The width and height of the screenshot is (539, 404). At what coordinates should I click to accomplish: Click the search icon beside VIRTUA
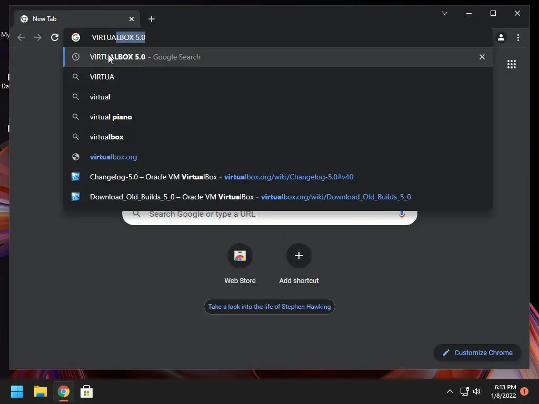click(x=76, y=77)
